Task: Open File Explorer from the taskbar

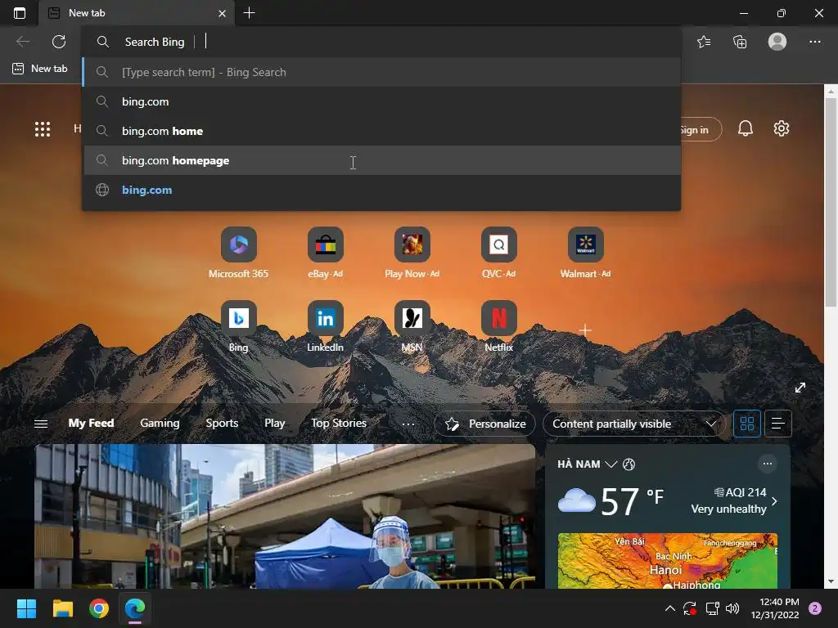Action: click(x=62, y=608)
